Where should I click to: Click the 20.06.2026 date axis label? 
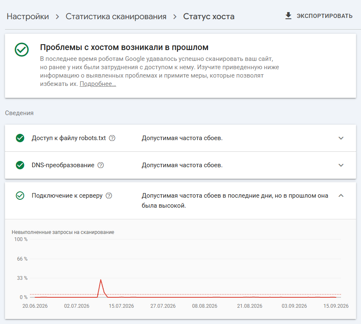[35, 306]
